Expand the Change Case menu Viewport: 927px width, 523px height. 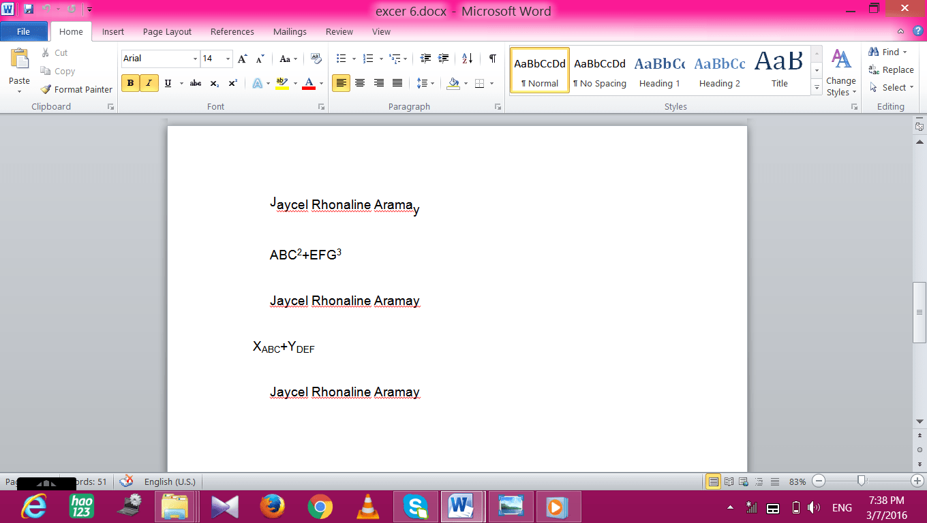point(288,59)
